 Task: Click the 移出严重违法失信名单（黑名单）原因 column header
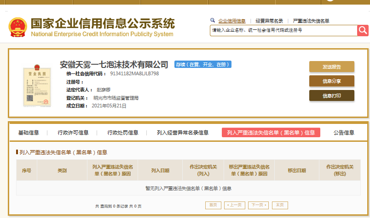click(x=249, y=170)
